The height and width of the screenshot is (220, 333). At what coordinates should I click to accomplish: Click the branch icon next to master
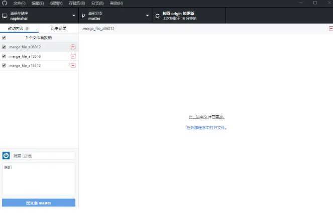coord(83,16)
